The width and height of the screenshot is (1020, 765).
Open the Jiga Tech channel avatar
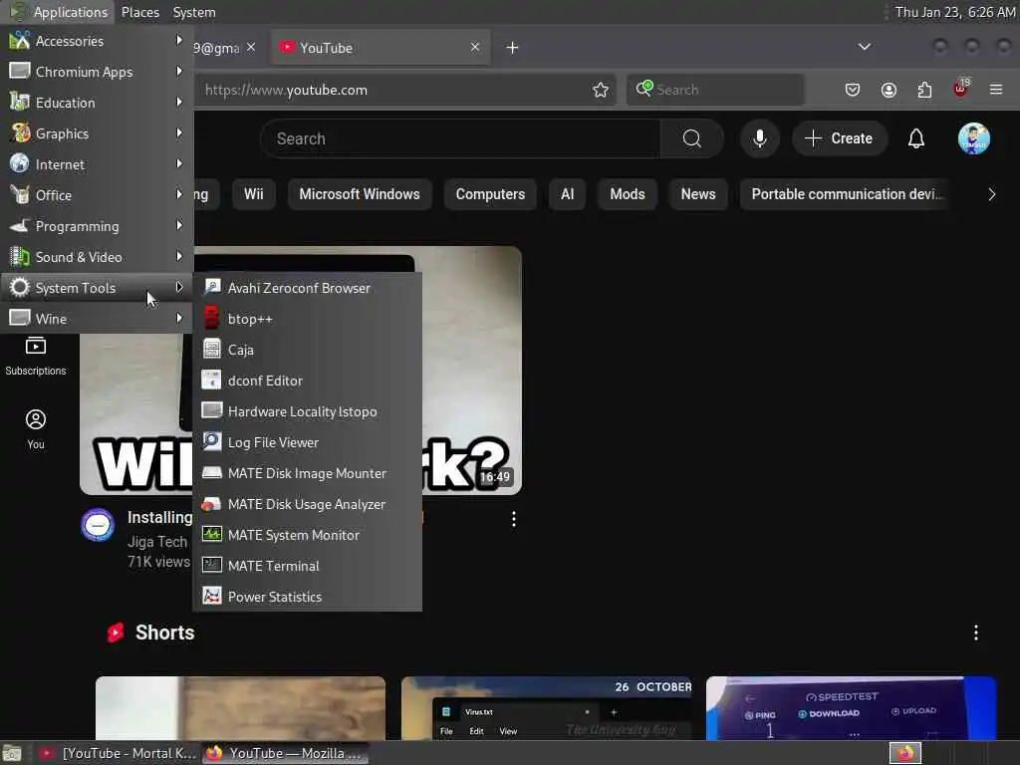(x=99, y=525)
